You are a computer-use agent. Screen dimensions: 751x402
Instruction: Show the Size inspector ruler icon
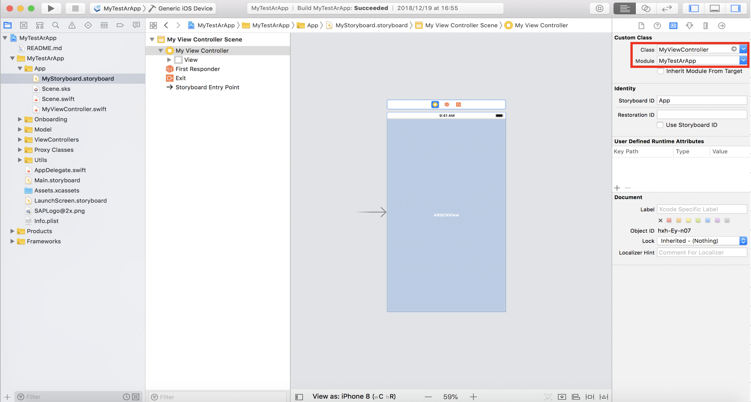tap(705, 26)
